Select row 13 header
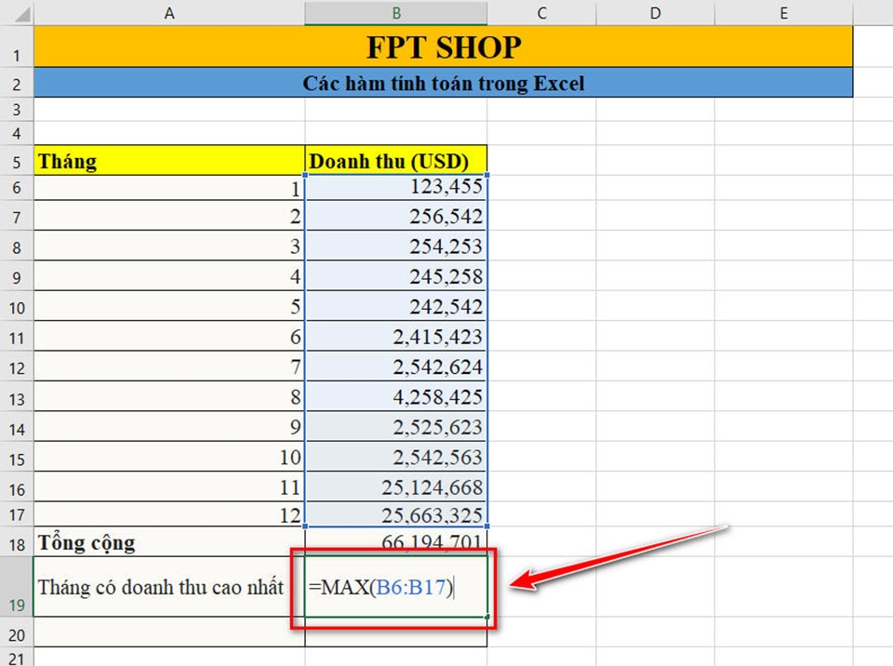 (17, 396)
